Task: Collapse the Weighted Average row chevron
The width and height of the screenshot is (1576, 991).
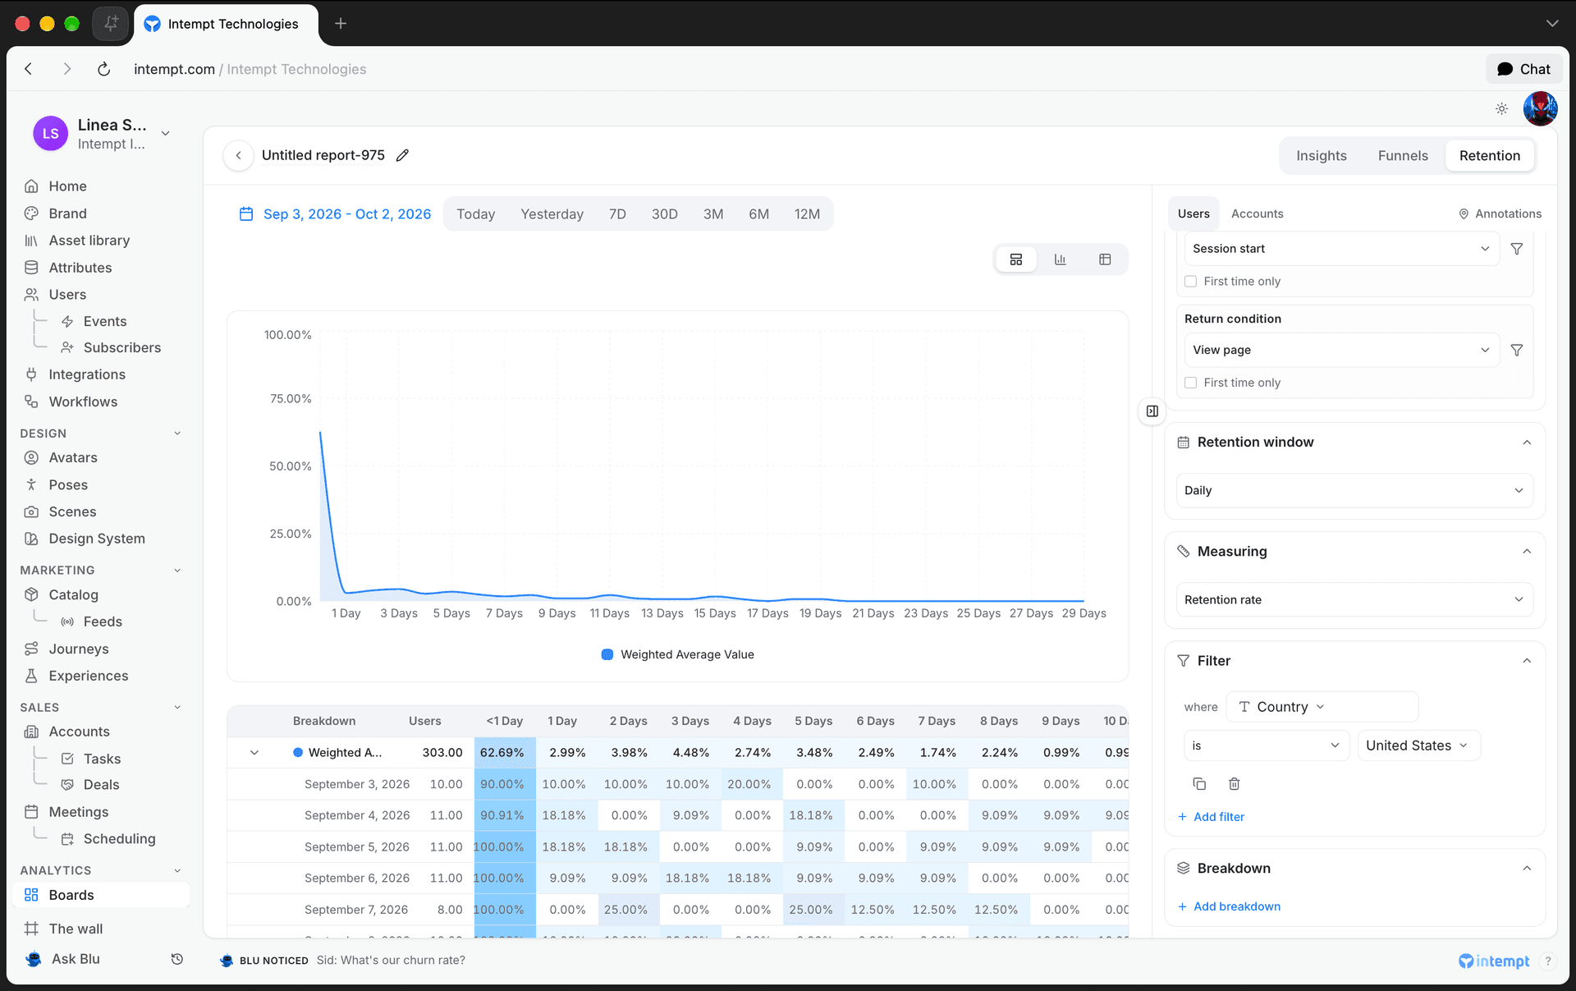Action: pos(254,753)
